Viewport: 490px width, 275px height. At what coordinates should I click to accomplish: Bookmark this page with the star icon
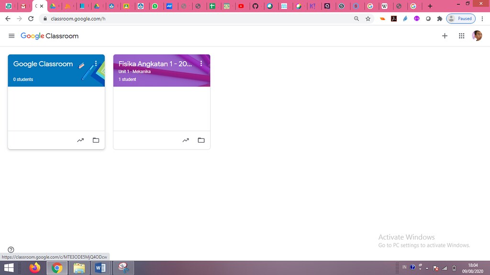coord(368,19)
